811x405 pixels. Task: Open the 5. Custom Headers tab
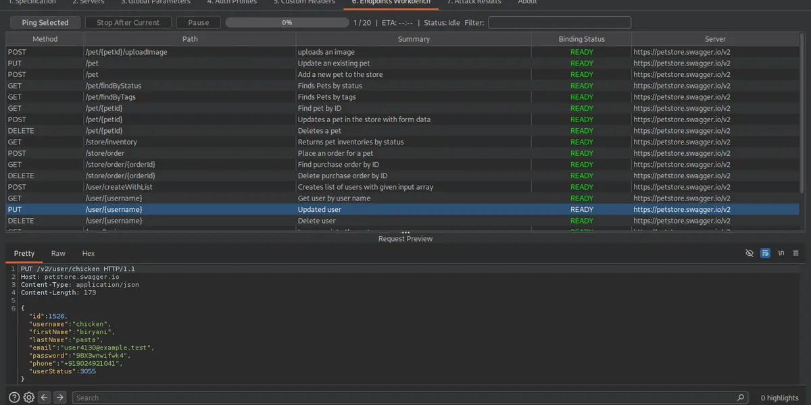(304, 2)
